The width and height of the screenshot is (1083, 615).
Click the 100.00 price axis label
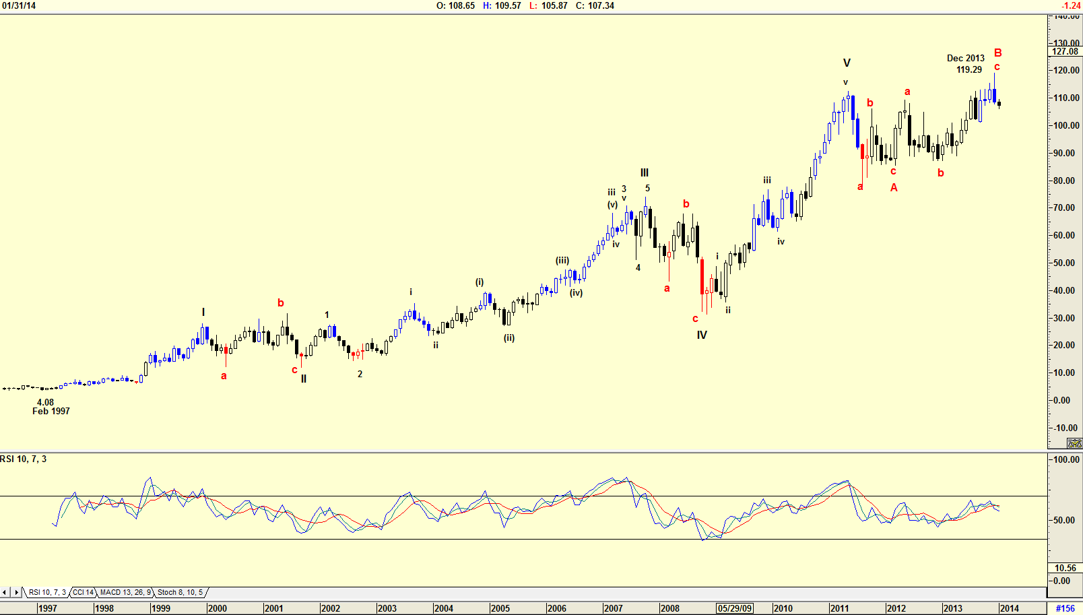pos(1066,125)
